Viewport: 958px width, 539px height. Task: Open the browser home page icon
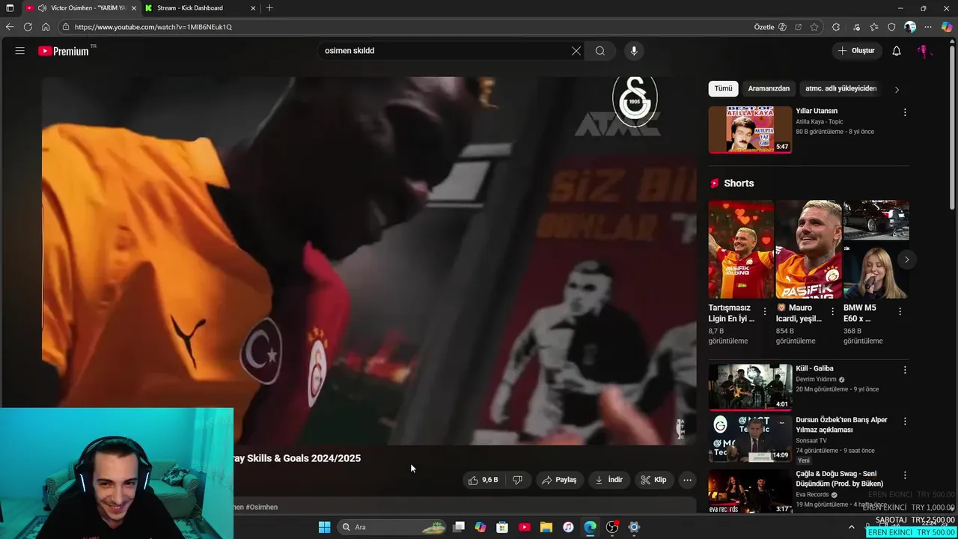[46, 27]
